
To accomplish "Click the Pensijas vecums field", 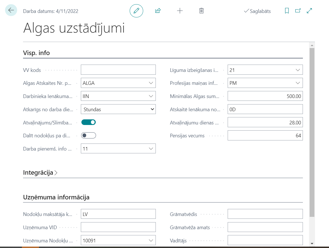I will 265,136.
